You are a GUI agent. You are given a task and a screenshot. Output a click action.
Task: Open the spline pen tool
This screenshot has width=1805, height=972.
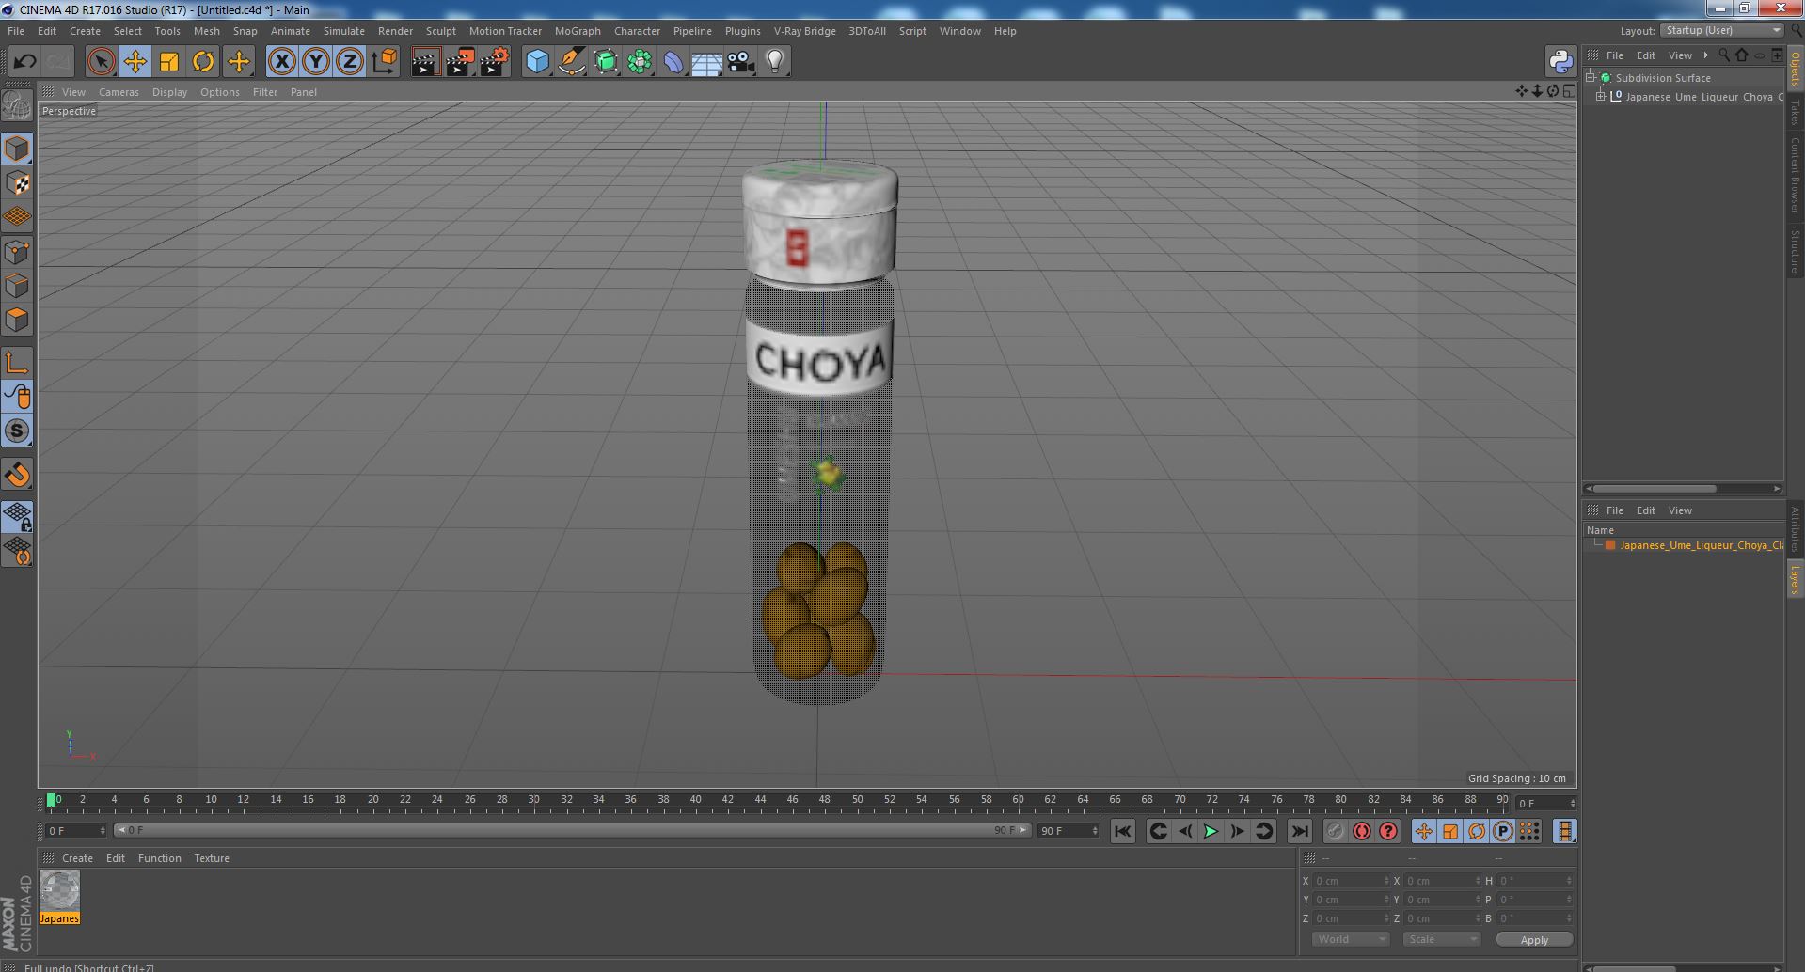572,62
